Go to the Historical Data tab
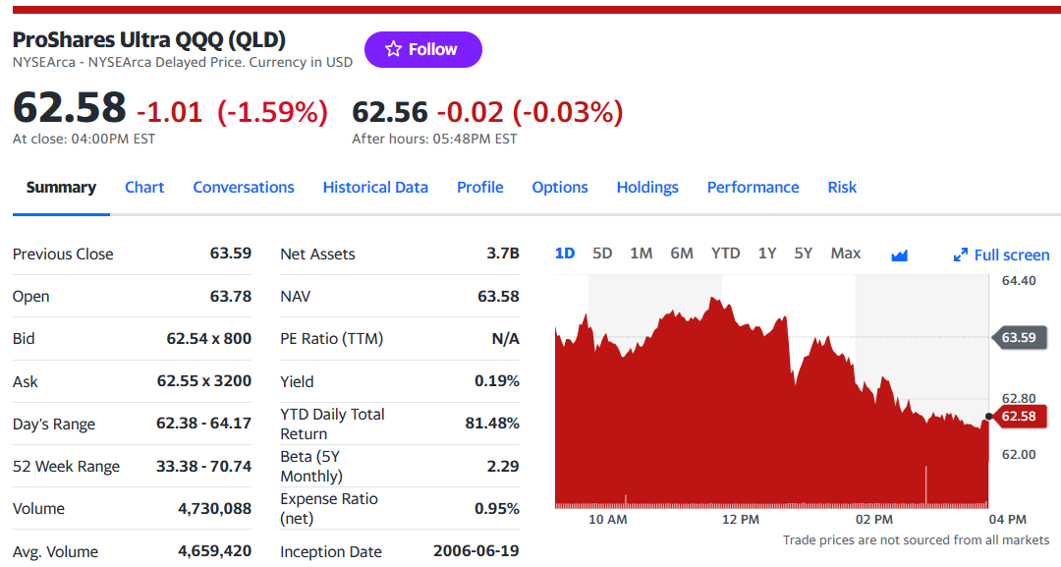Image resolution: width=1061 pixels, height=567 pixels. [375, 188]
